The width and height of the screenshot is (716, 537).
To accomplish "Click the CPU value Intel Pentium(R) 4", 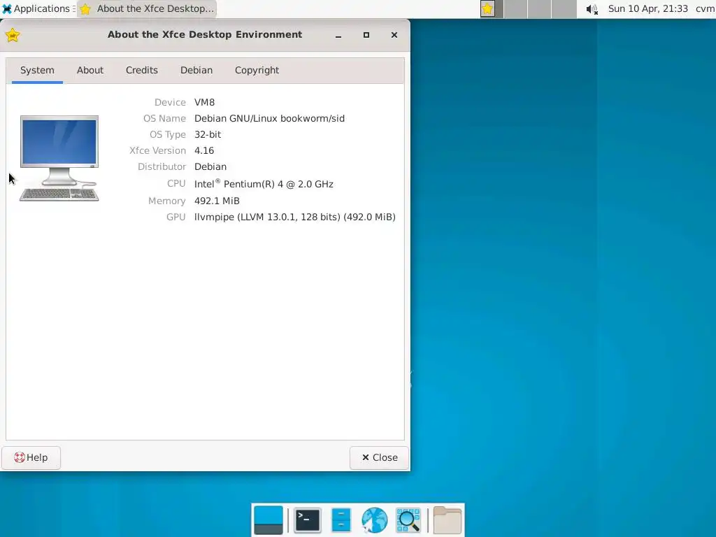I will click(x=264, y=184).
